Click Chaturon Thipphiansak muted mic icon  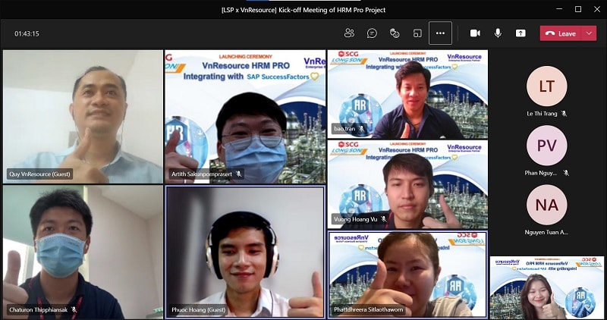74,309
